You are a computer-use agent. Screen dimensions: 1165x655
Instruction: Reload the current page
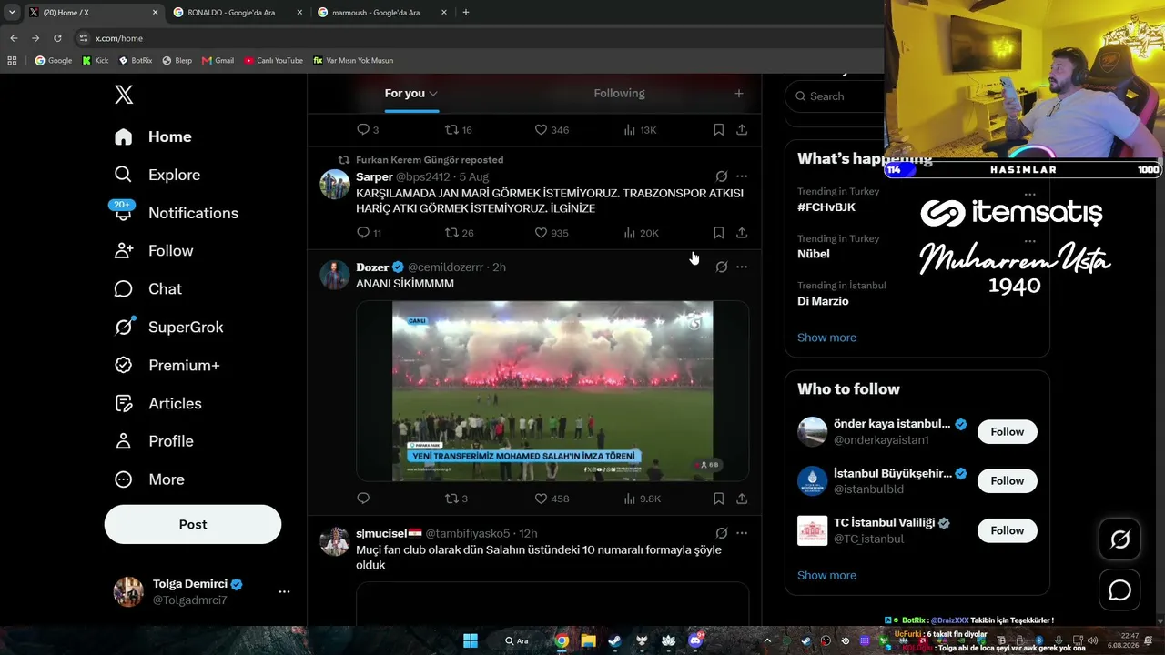pos(57,38)
